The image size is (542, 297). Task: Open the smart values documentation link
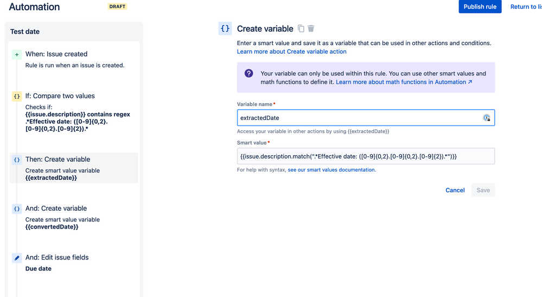pyautogui.click(x=332, y=170)
